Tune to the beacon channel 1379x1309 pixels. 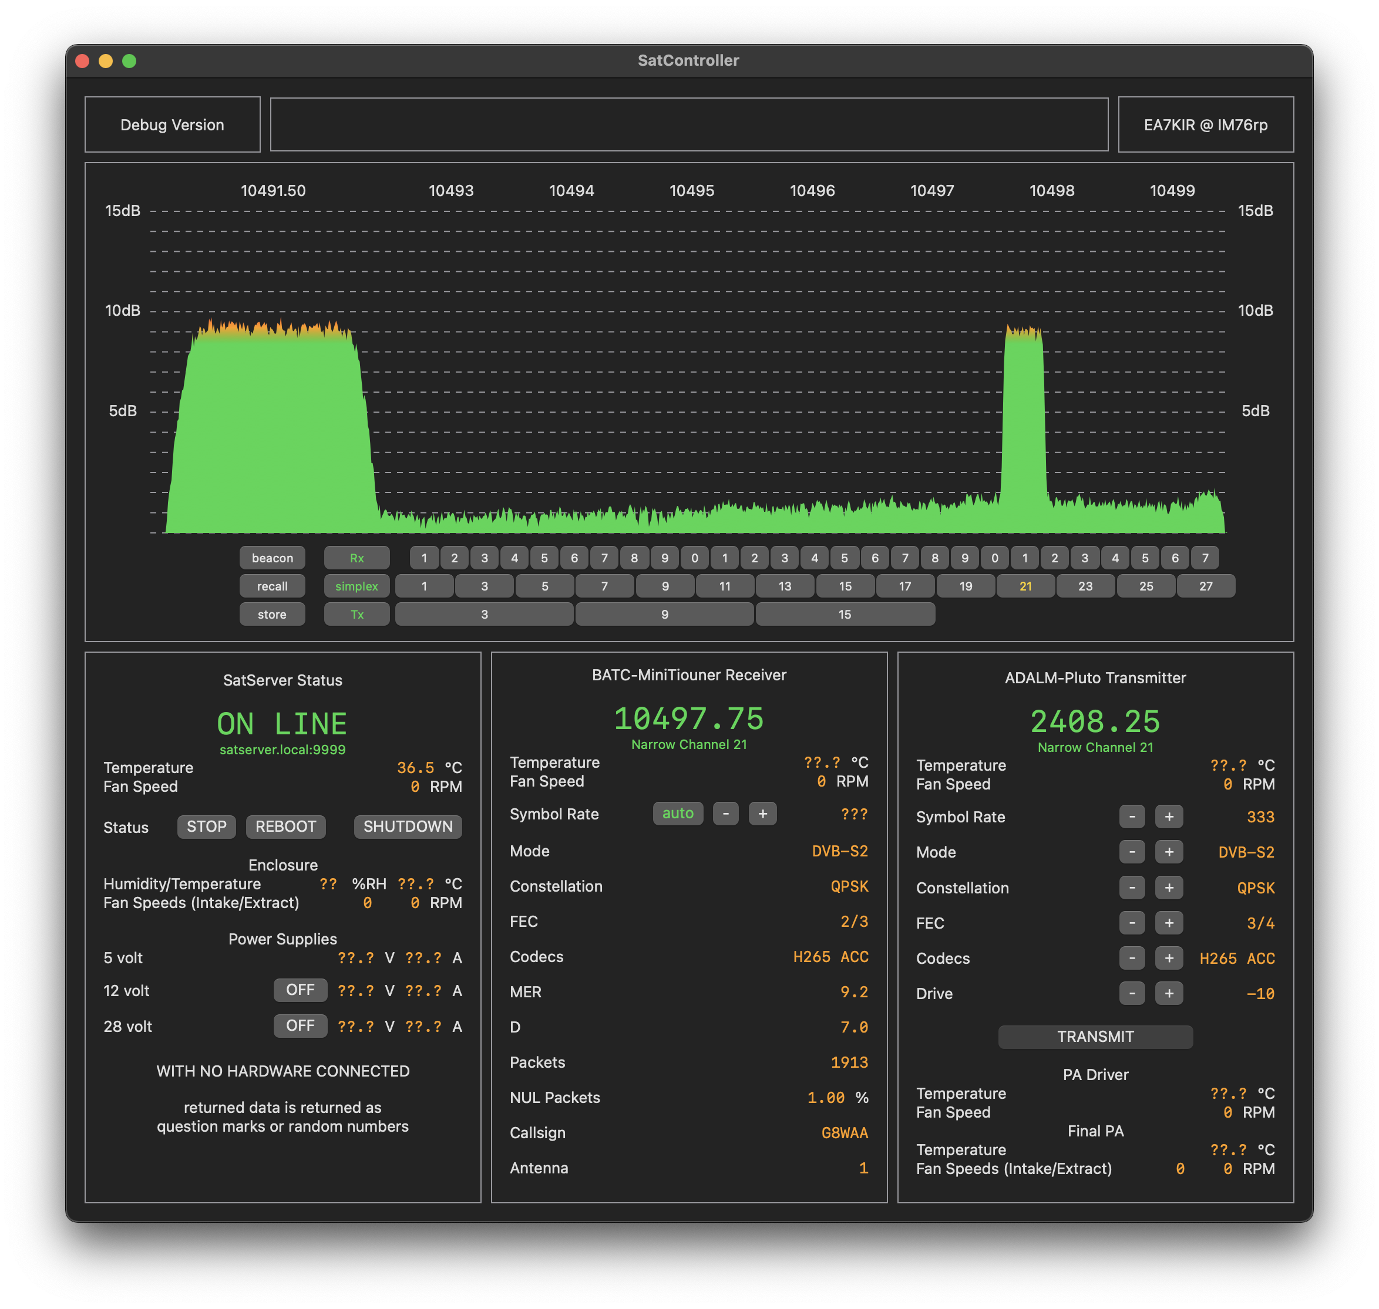click(273, 558)
